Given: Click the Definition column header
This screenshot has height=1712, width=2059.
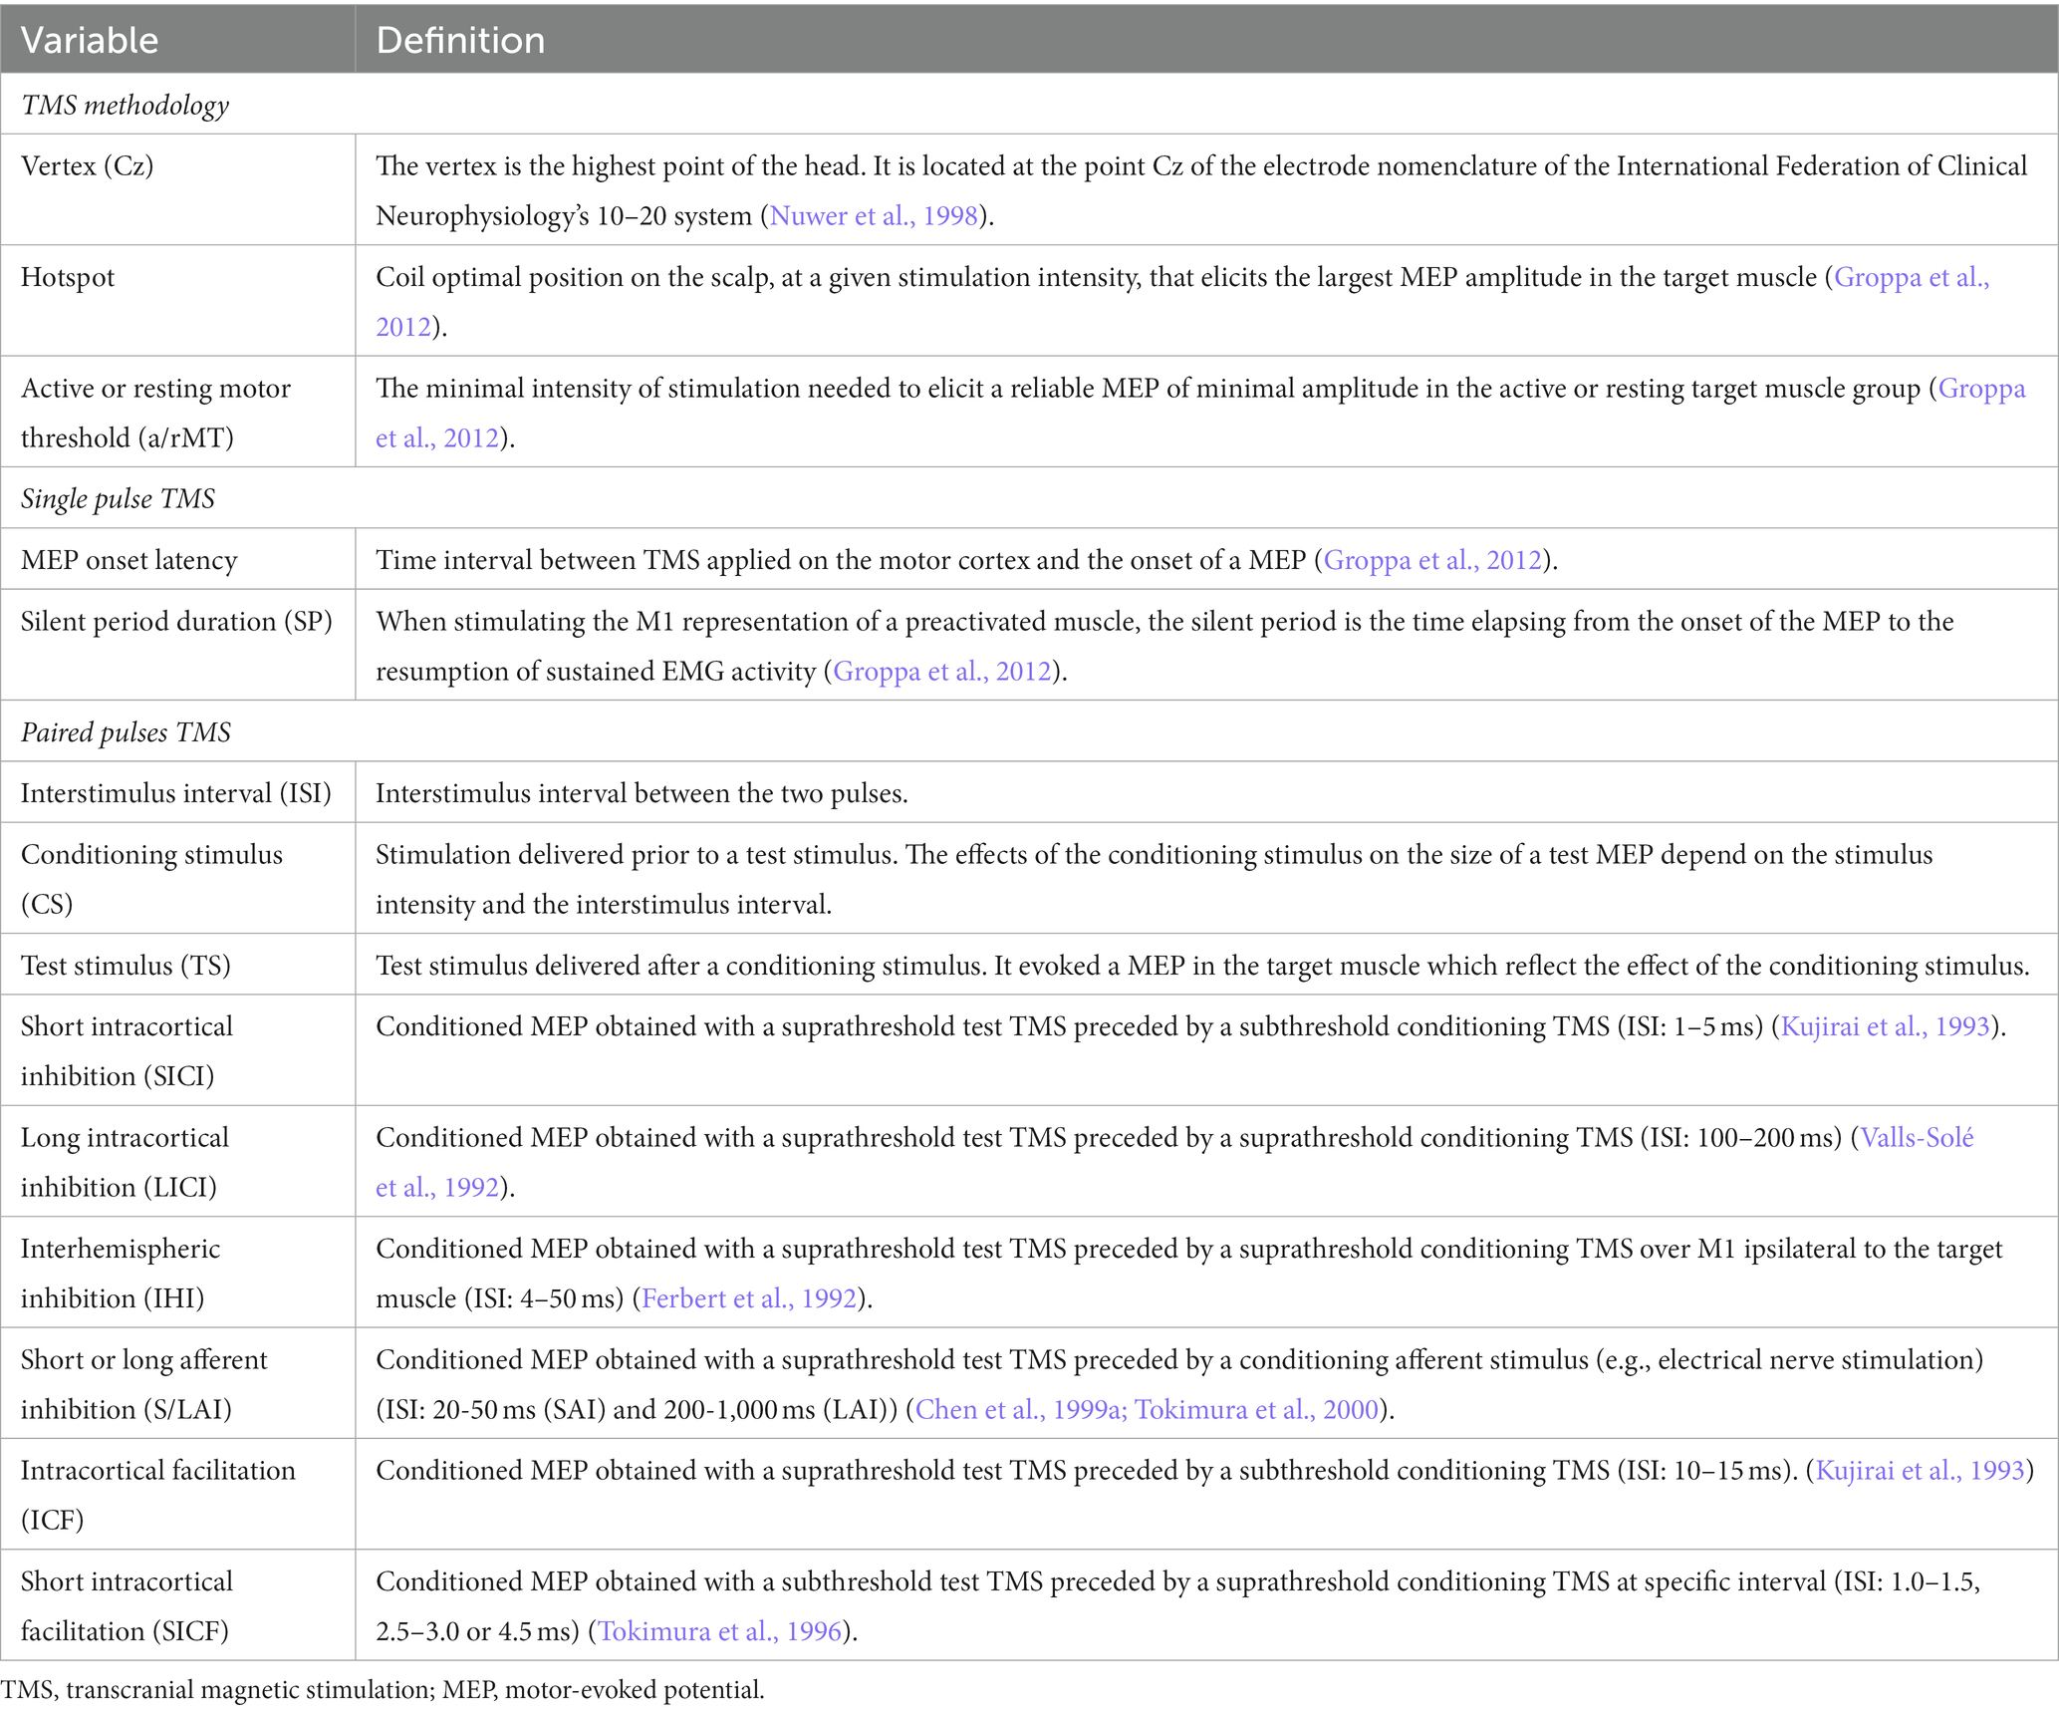Looking at the screenshot, I should click(1206, 40).
